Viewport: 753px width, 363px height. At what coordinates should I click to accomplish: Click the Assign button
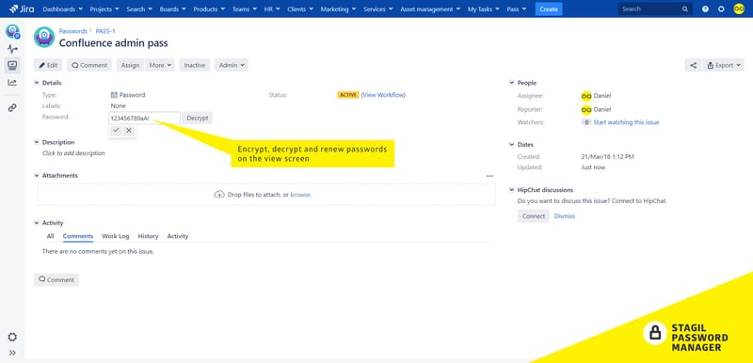point(130,65)
